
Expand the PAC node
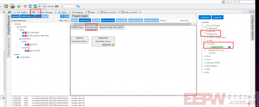click(205, 72)
